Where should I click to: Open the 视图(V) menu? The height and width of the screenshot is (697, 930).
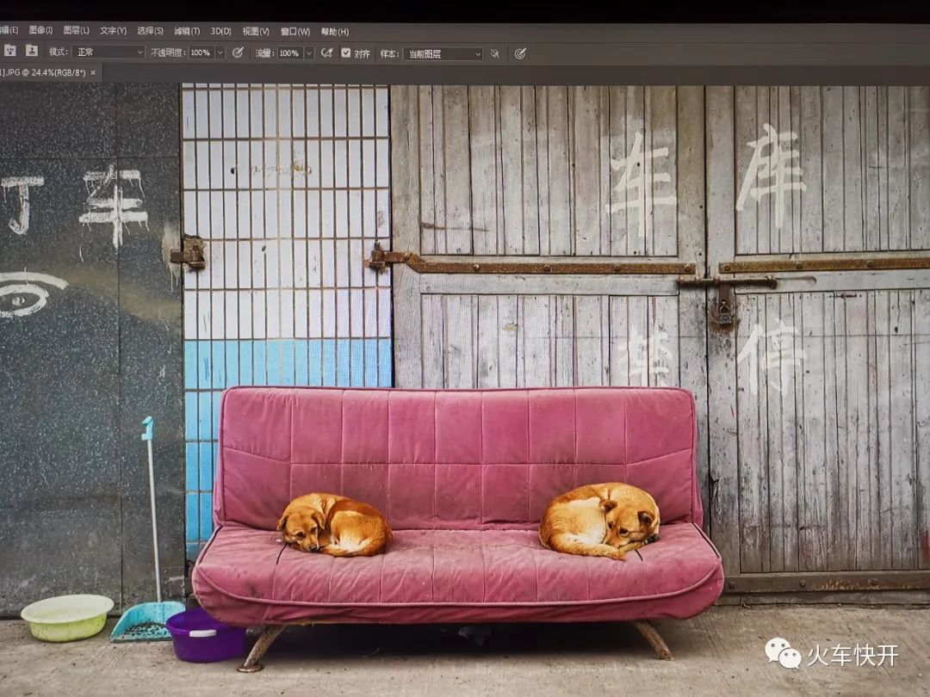[256, 31]
